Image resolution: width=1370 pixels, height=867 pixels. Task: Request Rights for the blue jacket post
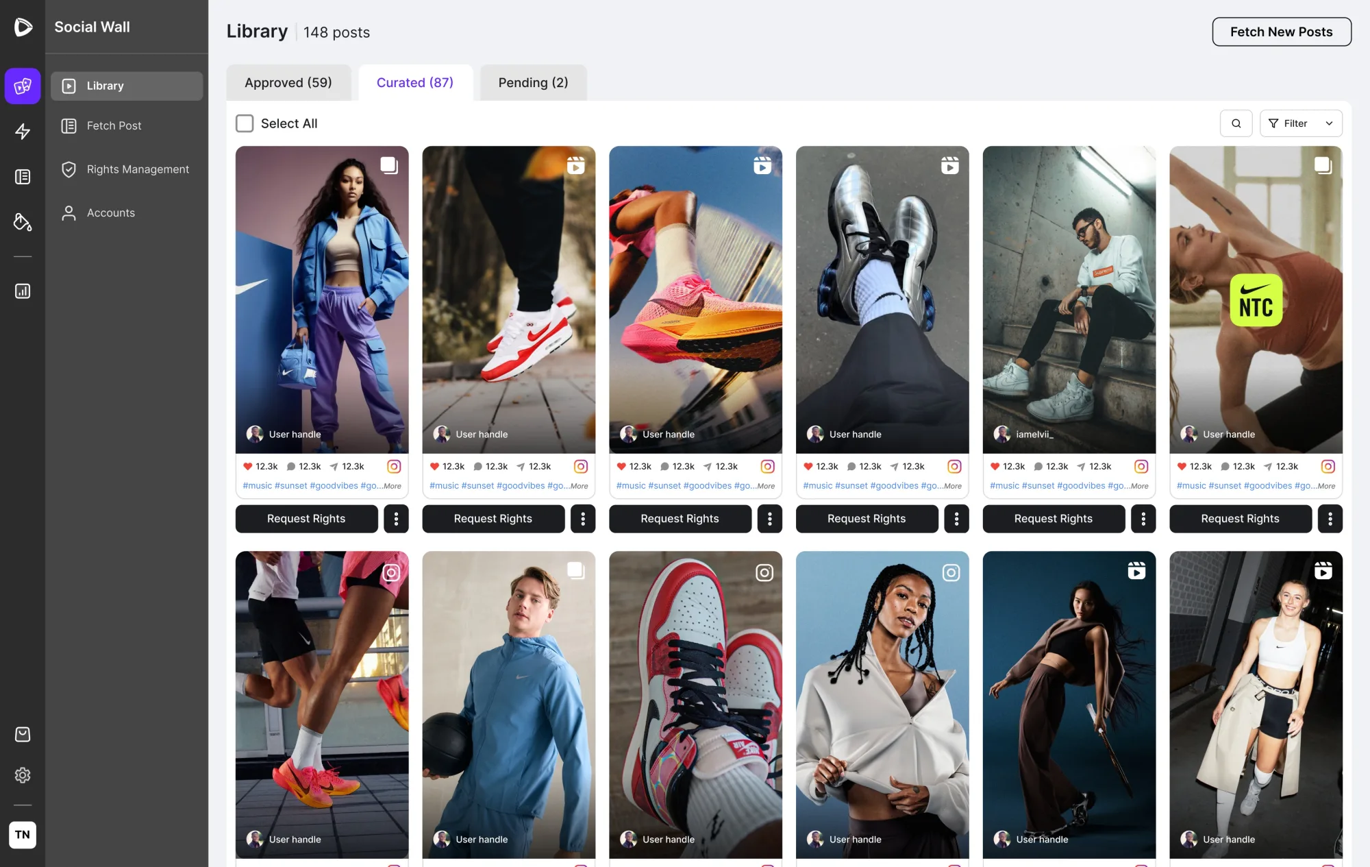306,519
